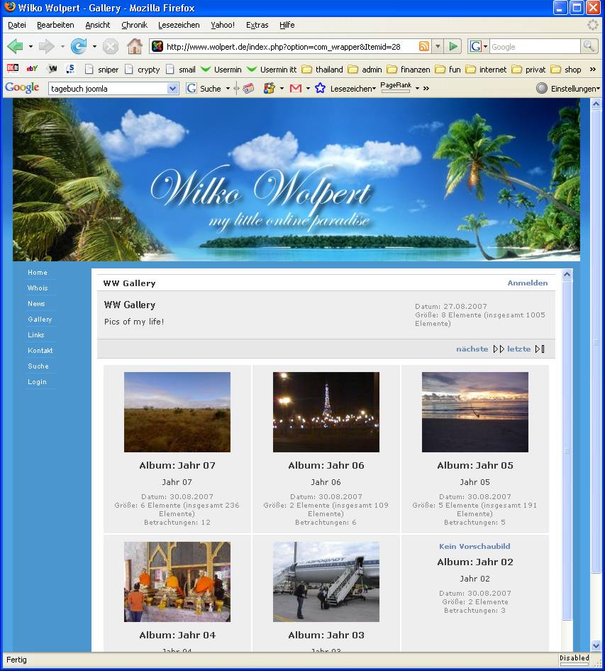The image size is (605, 671).
Task: Click the site favicon in address bar
Action: point(157,46)
